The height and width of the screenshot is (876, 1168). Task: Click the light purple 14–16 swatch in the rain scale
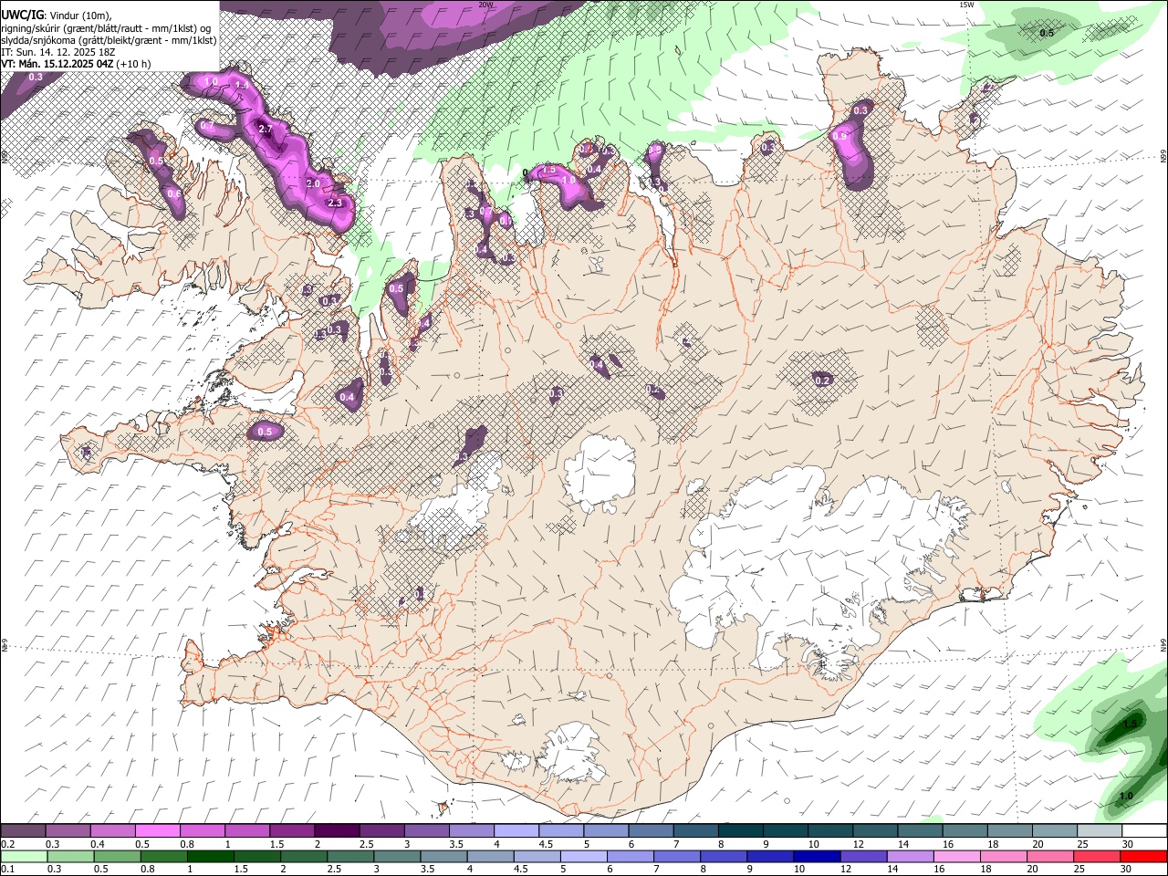click(x=911, y=857)
